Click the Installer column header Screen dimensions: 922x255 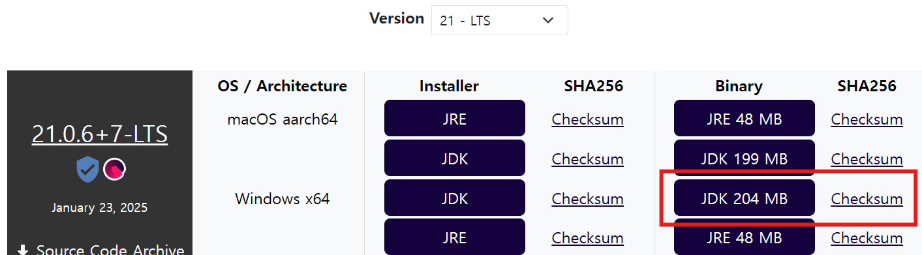pyautogui.click(x=449, y=86)
